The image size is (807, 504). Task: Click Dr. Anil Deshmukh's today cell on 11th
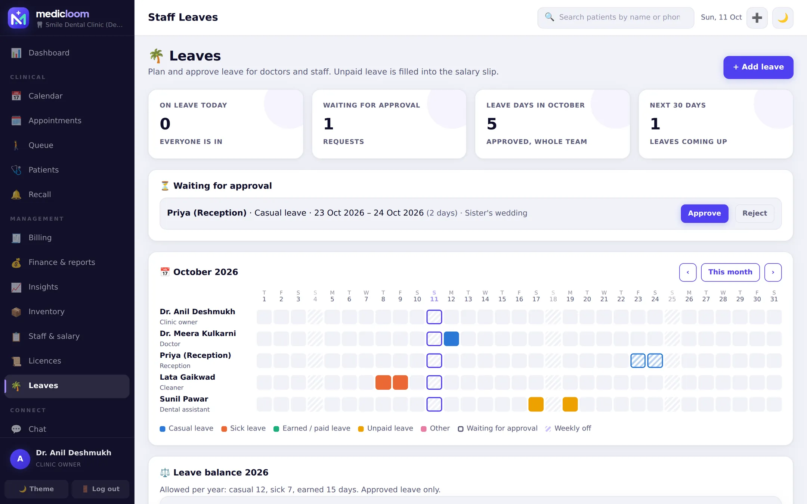(434, 317)
